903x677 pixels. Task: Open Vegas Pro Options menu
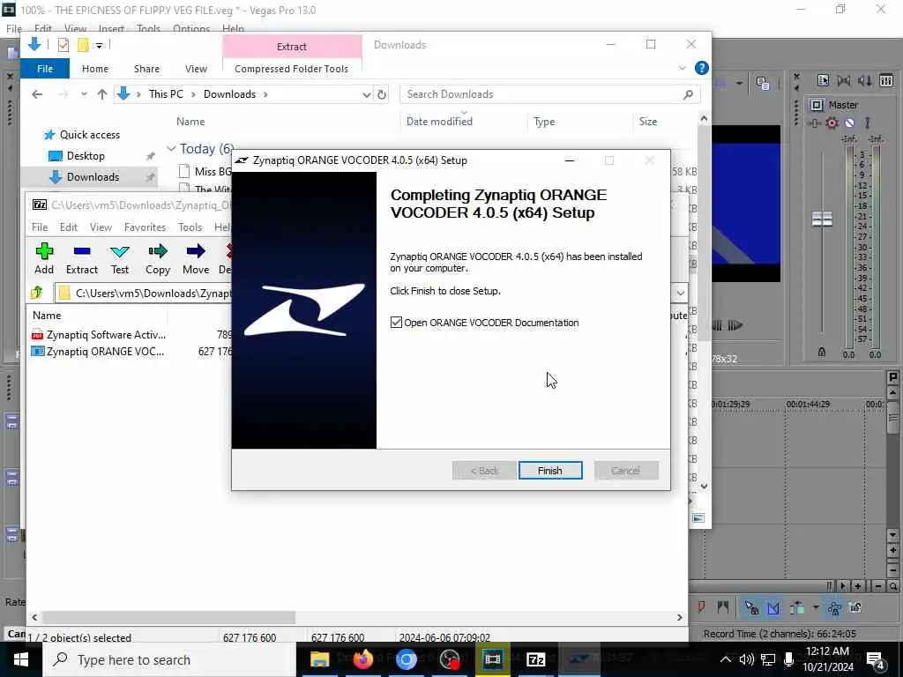pos(191,28)
